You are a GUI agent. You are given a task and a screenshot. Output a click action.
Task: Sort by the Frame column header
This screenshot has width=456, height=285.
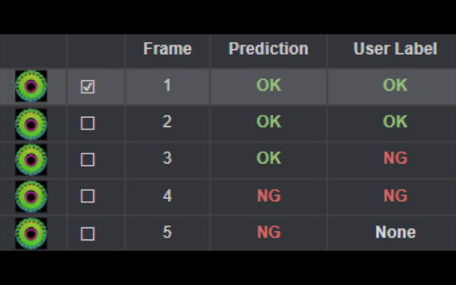(x=167, y=49)
